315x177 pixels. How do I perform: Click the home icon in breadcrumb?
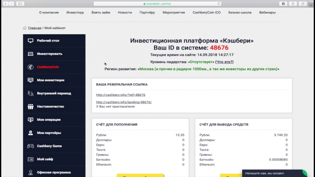tap(25, 28)
